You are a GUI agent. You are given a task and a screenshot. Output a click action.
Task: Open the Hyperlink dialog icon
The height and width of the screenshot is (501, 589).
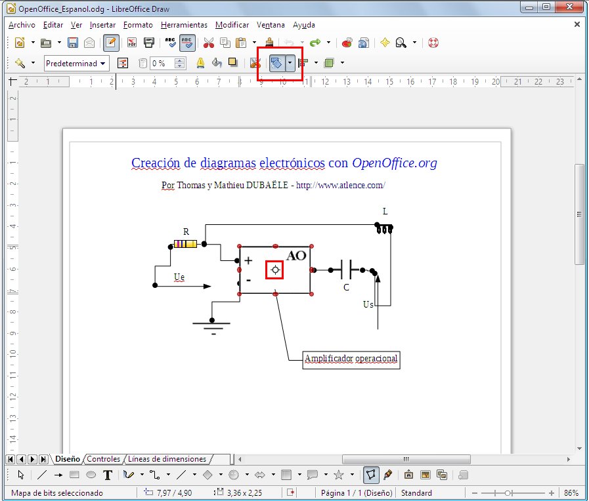[364, 43]
